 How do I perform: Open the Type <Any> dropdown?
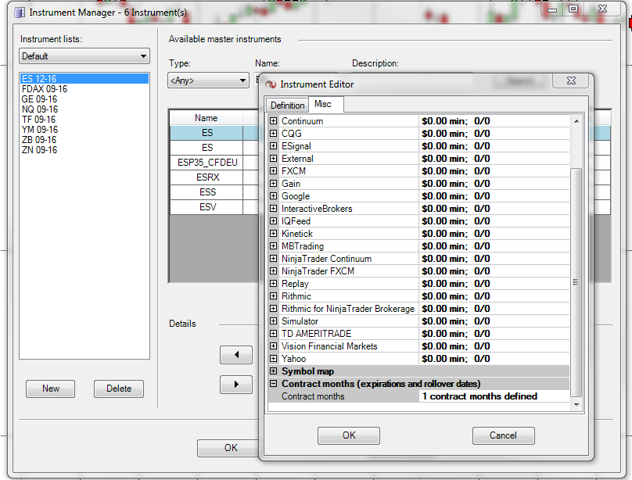pyautogui.click(x=208, y=81)
